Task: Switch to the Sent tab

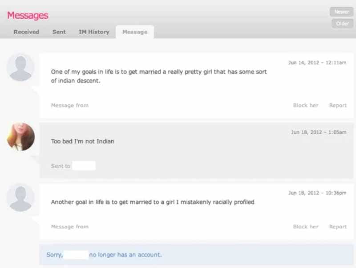Action: coord(59,32)
